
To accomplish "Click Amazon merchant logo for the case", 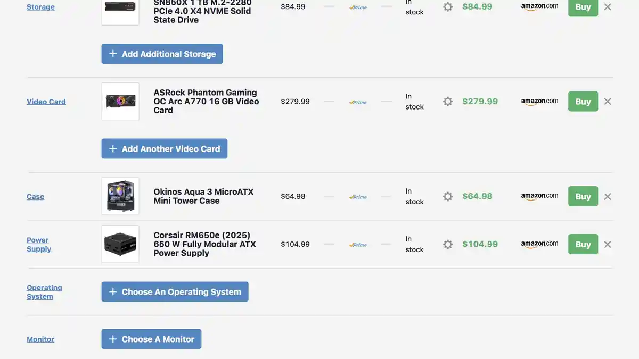I will 539,196.
